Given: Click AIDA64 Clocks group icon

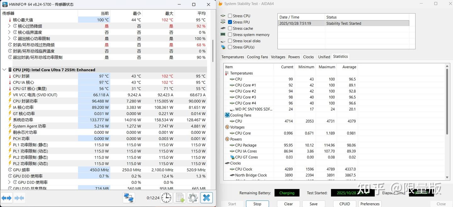Looking at the screenshot, I should click(227, 163).
